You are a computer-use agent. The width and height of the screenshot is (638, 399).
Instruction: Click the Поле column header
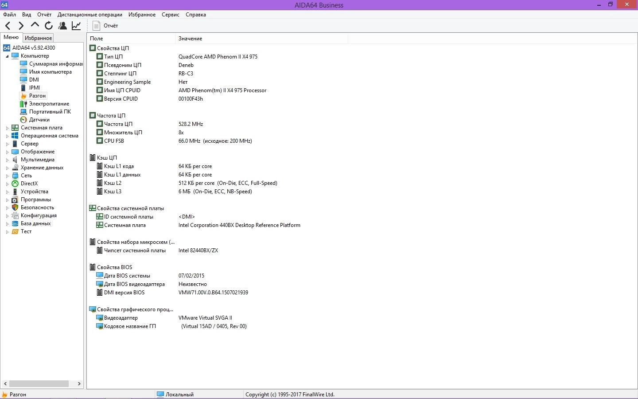[x=131, y=39]
